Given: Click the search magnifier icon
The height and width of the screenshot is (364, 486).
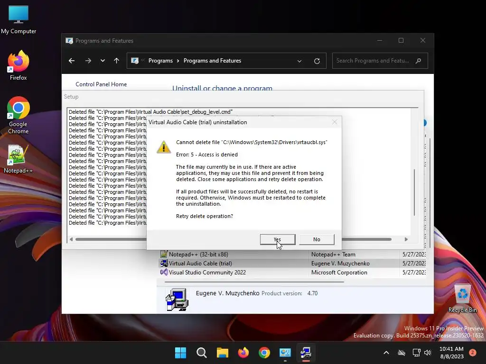Looking at the screenshot, I should coord(419,61).
